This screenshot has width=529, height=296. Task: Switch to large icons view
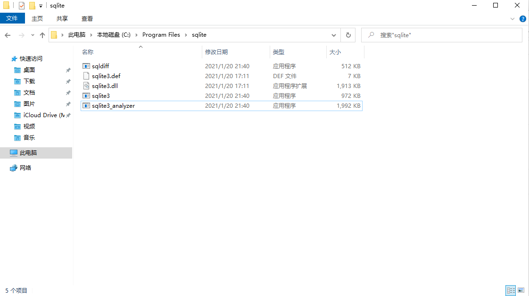point(521,290)
